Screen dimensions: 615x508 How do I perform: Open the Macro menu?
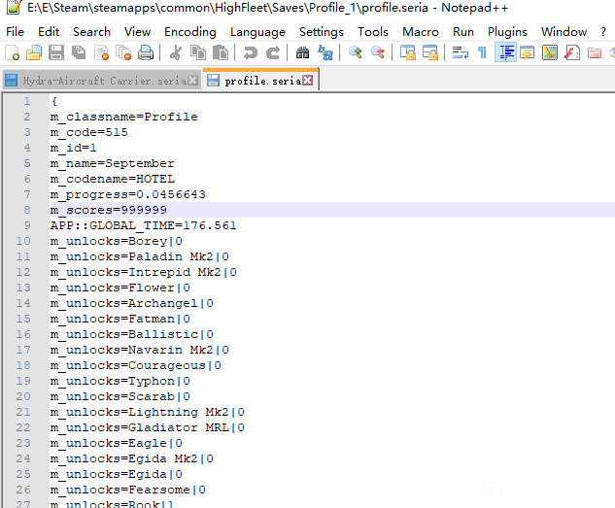421,32
